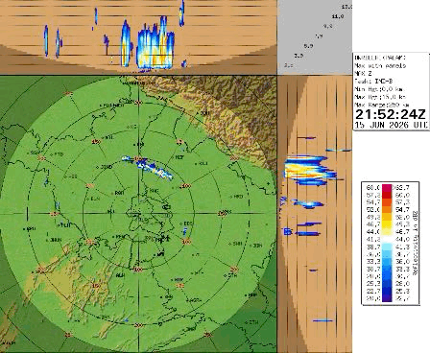Viewport: 430px width, 353px height.
Task: Click the JIND station label on map
Action: (x=107, y=167)
